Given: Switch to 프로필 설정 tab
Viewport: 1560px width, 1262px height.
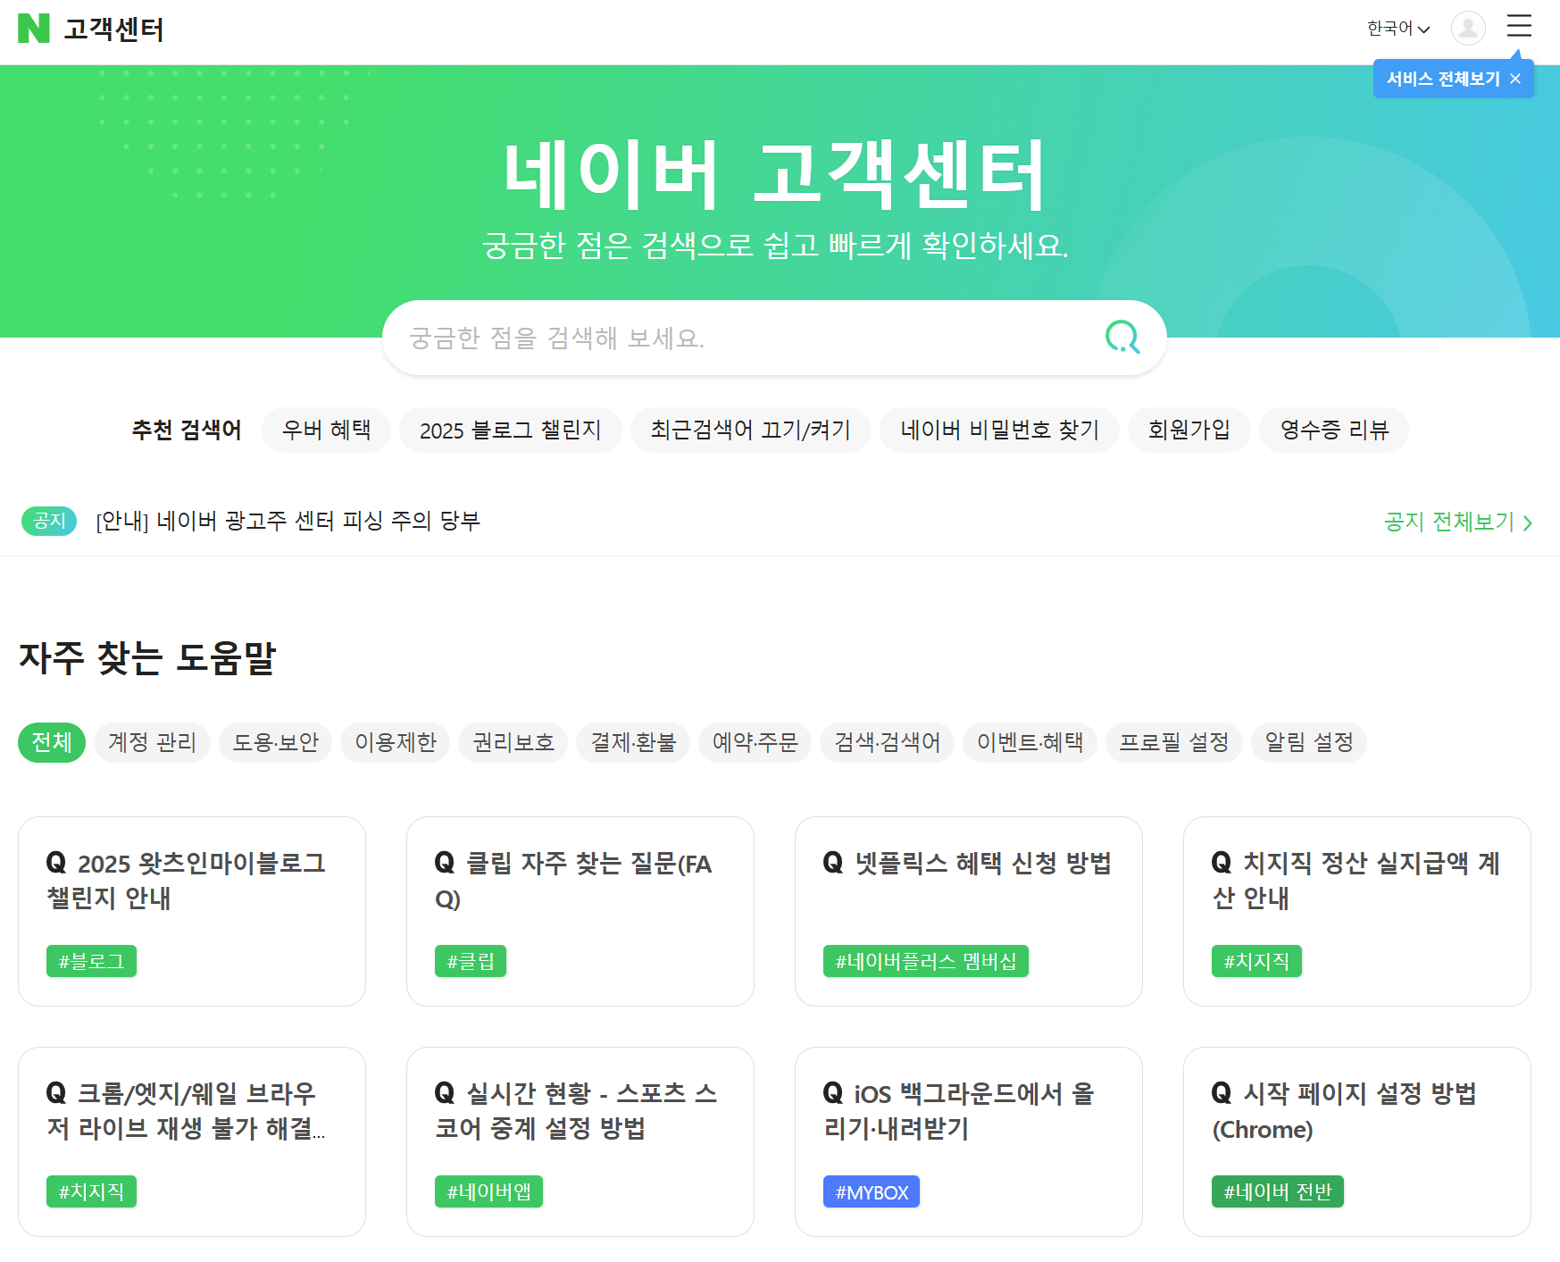Looking at the screenshot, I should tap(1174, 742).
